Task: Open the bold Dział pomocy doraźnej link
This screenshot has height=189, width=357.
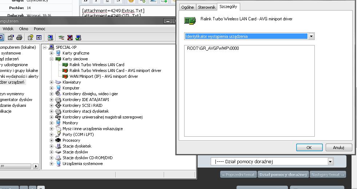Action: tap(283, 175)
